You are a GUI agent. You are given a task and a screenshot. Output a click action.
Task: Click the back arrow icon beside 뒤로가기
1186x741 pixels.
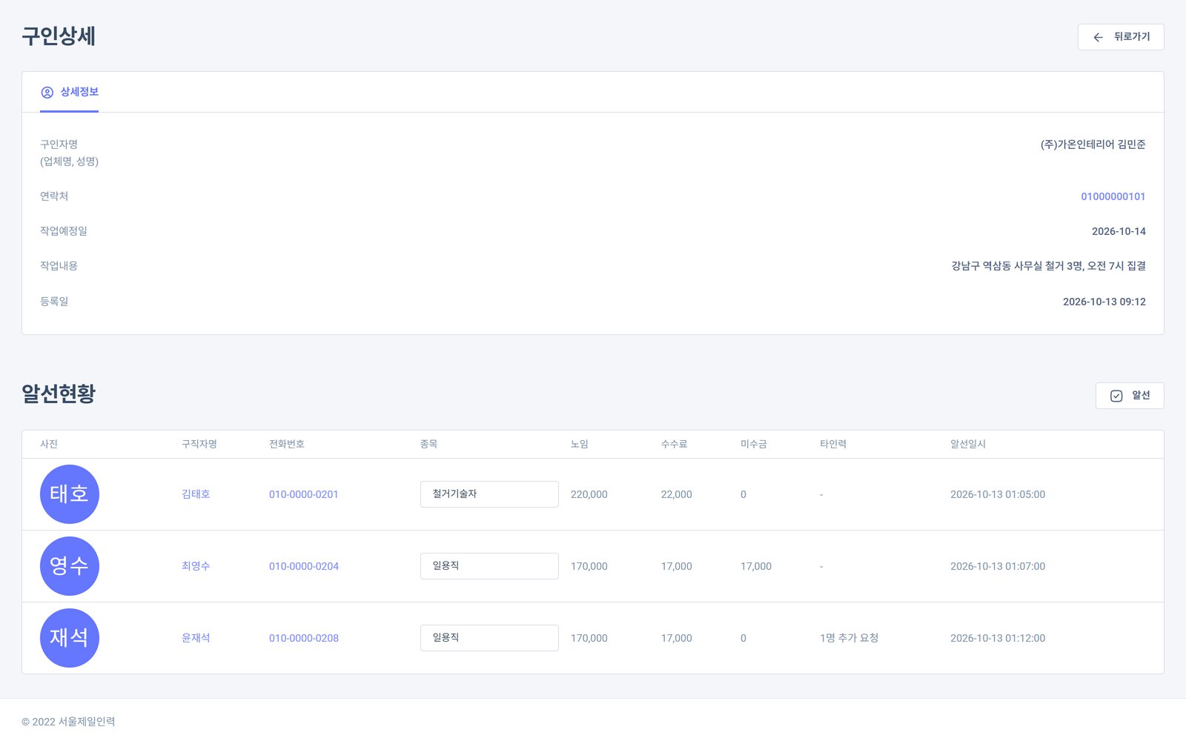[x=1099, y=37]
